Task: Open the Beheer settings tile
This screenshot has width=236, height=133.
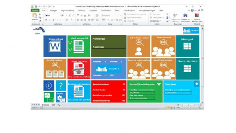Action: (x=61, y=97)
